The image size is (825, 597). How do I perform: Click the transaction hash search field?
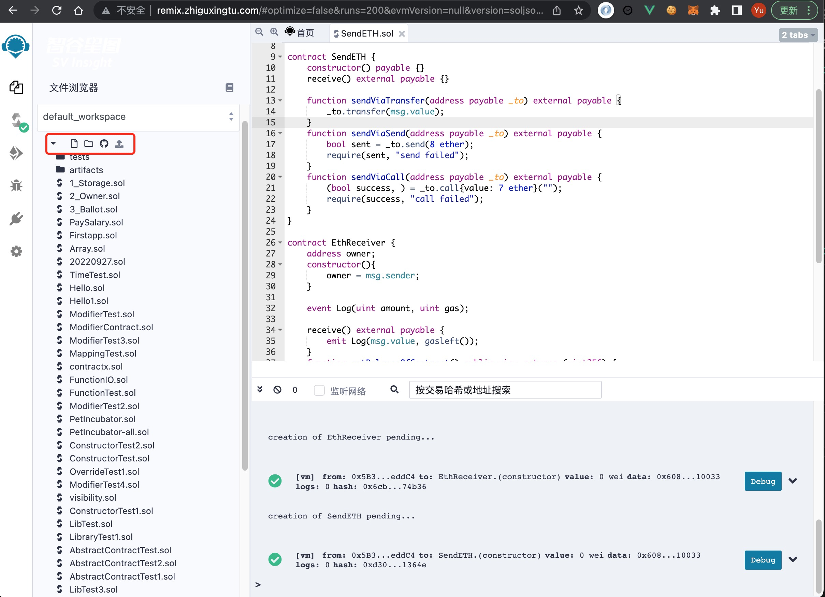pyautogui.click(x=505, y=390)
